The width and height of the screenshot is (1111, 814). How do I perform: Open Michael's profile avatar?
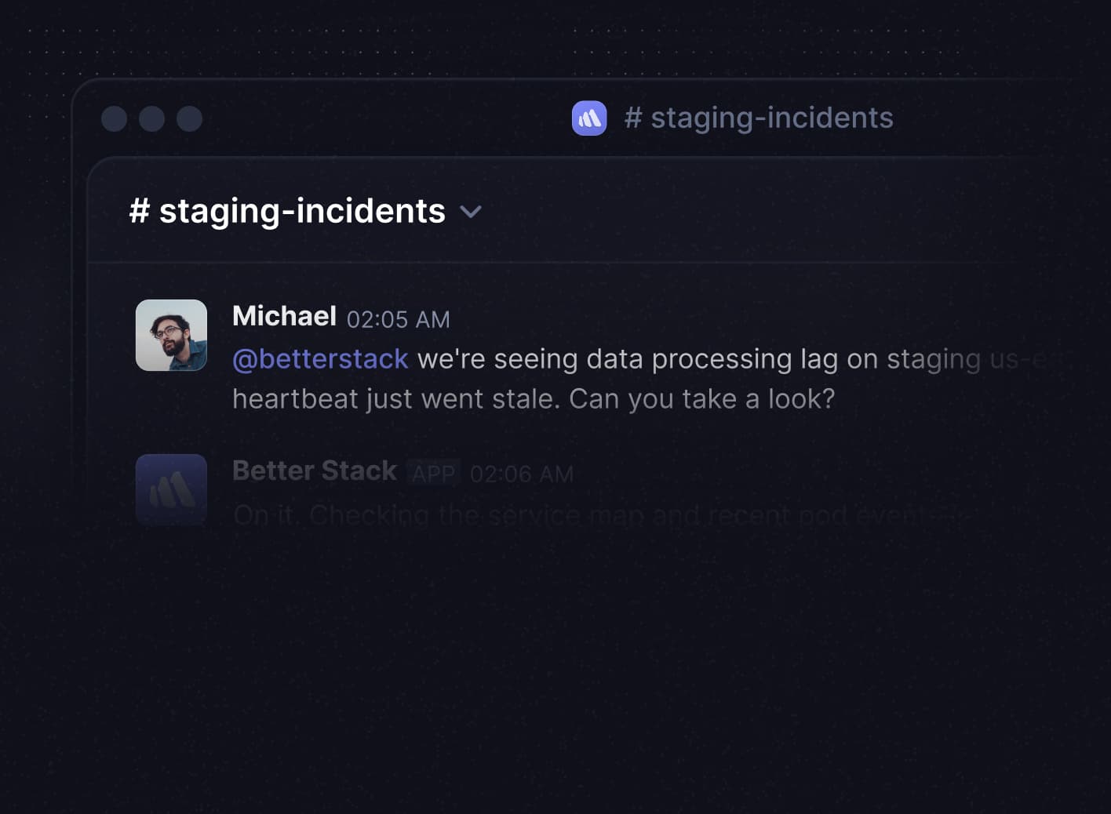point(171,335)
